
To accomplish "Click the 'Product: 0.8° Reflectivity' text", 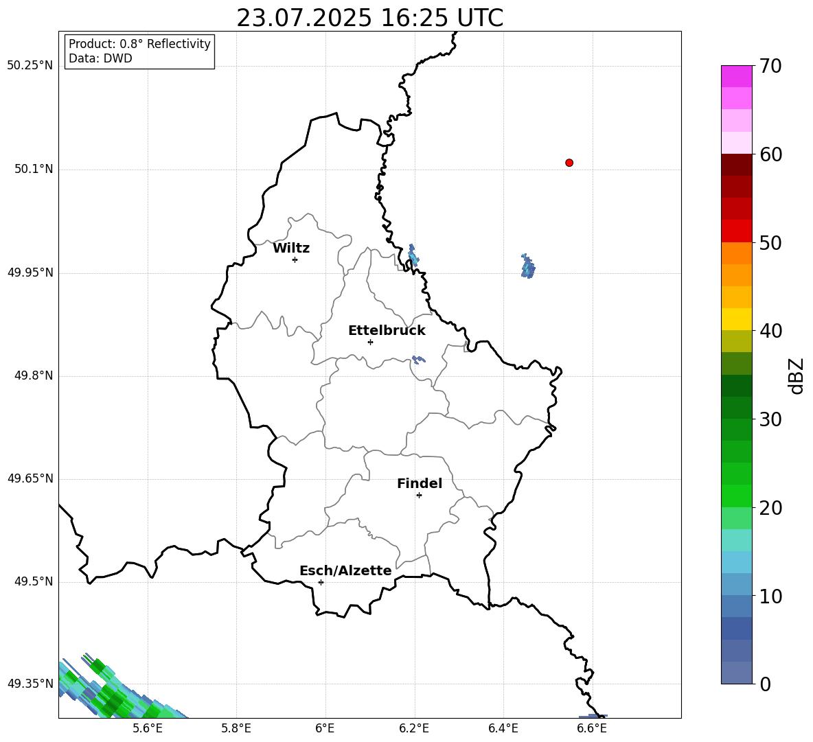I will click(x=139, y=44).
